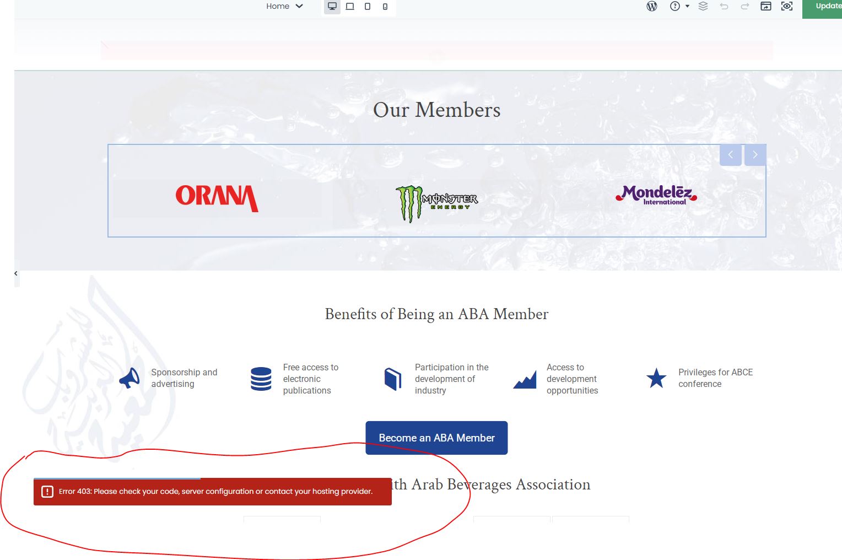842x560 pixels.
Task: Select Access to development opportunities text
Action: pos(572,379)
